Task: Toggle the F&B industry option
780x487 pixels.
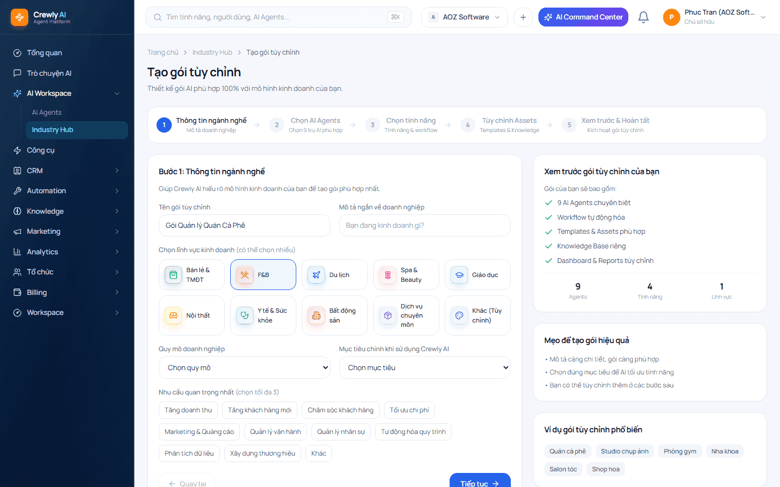Action: tap(263, 275)
